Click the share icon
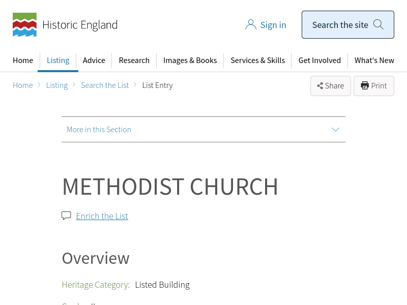 (x=320, y=86)
